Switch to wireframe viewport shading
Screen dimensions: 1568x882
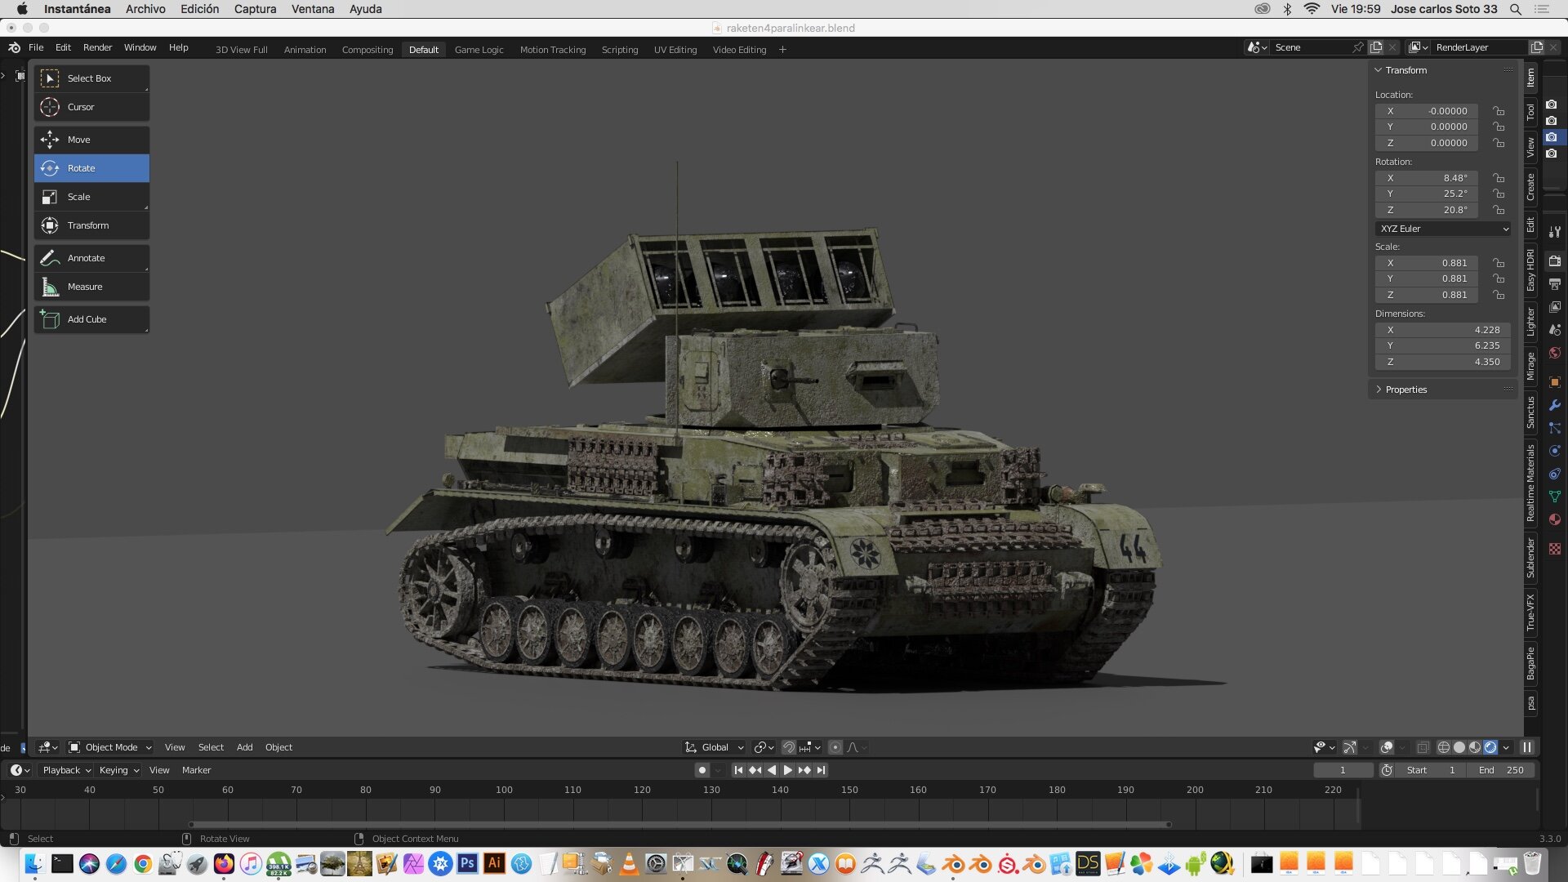click(1443, 747)
